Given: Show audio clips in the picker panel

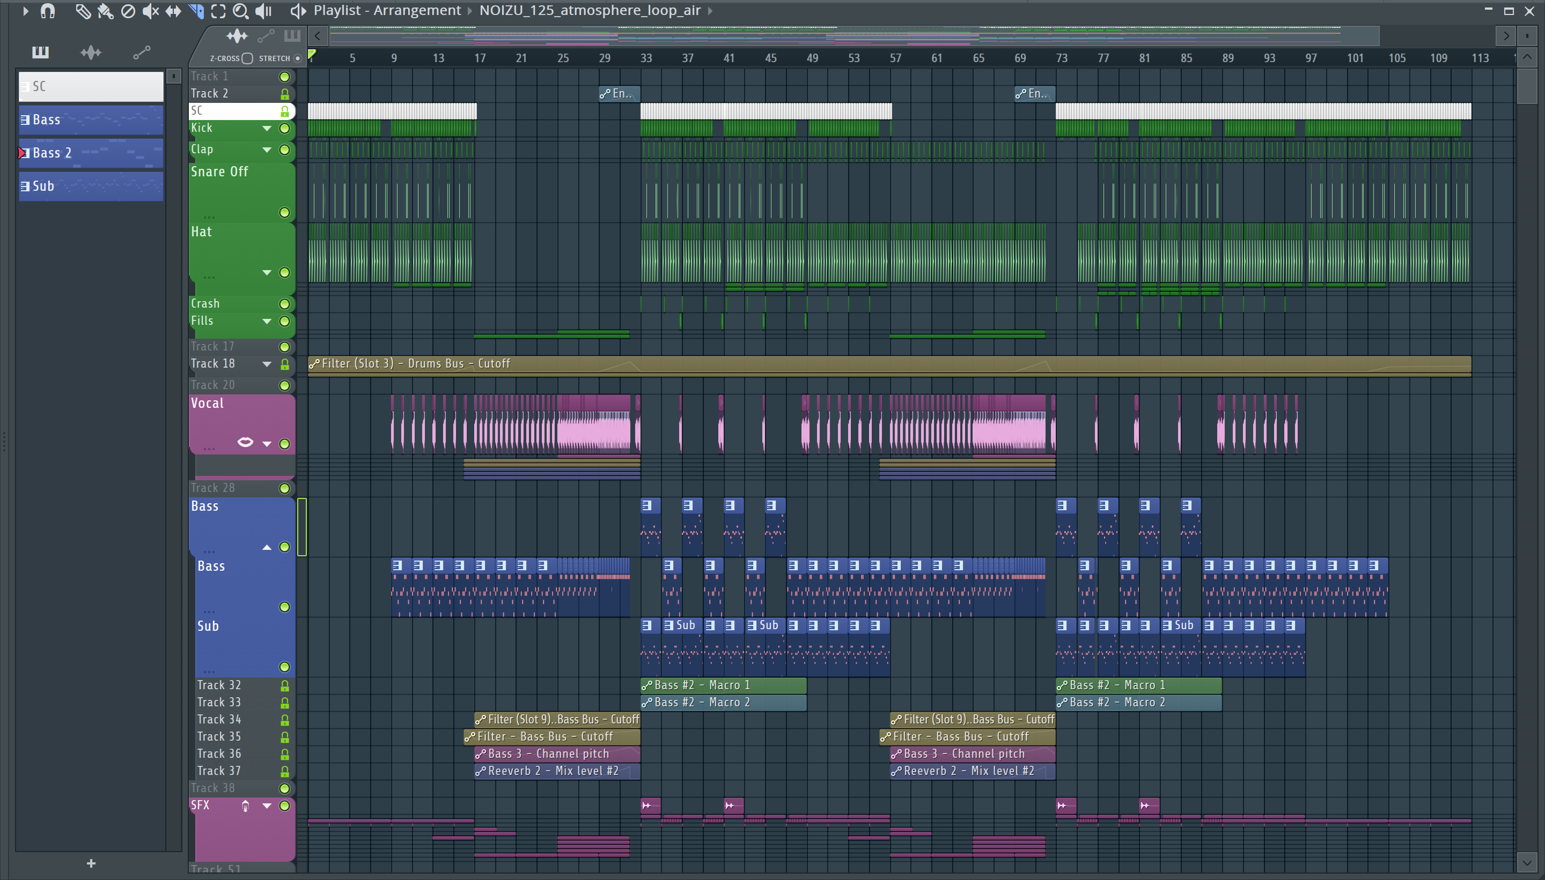Looking at the screenshot, I should click(91, 53).
